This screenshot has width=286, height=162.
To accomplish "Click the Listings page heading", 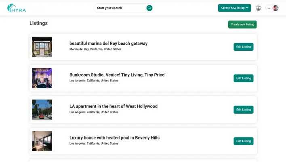I will (38, 23).
